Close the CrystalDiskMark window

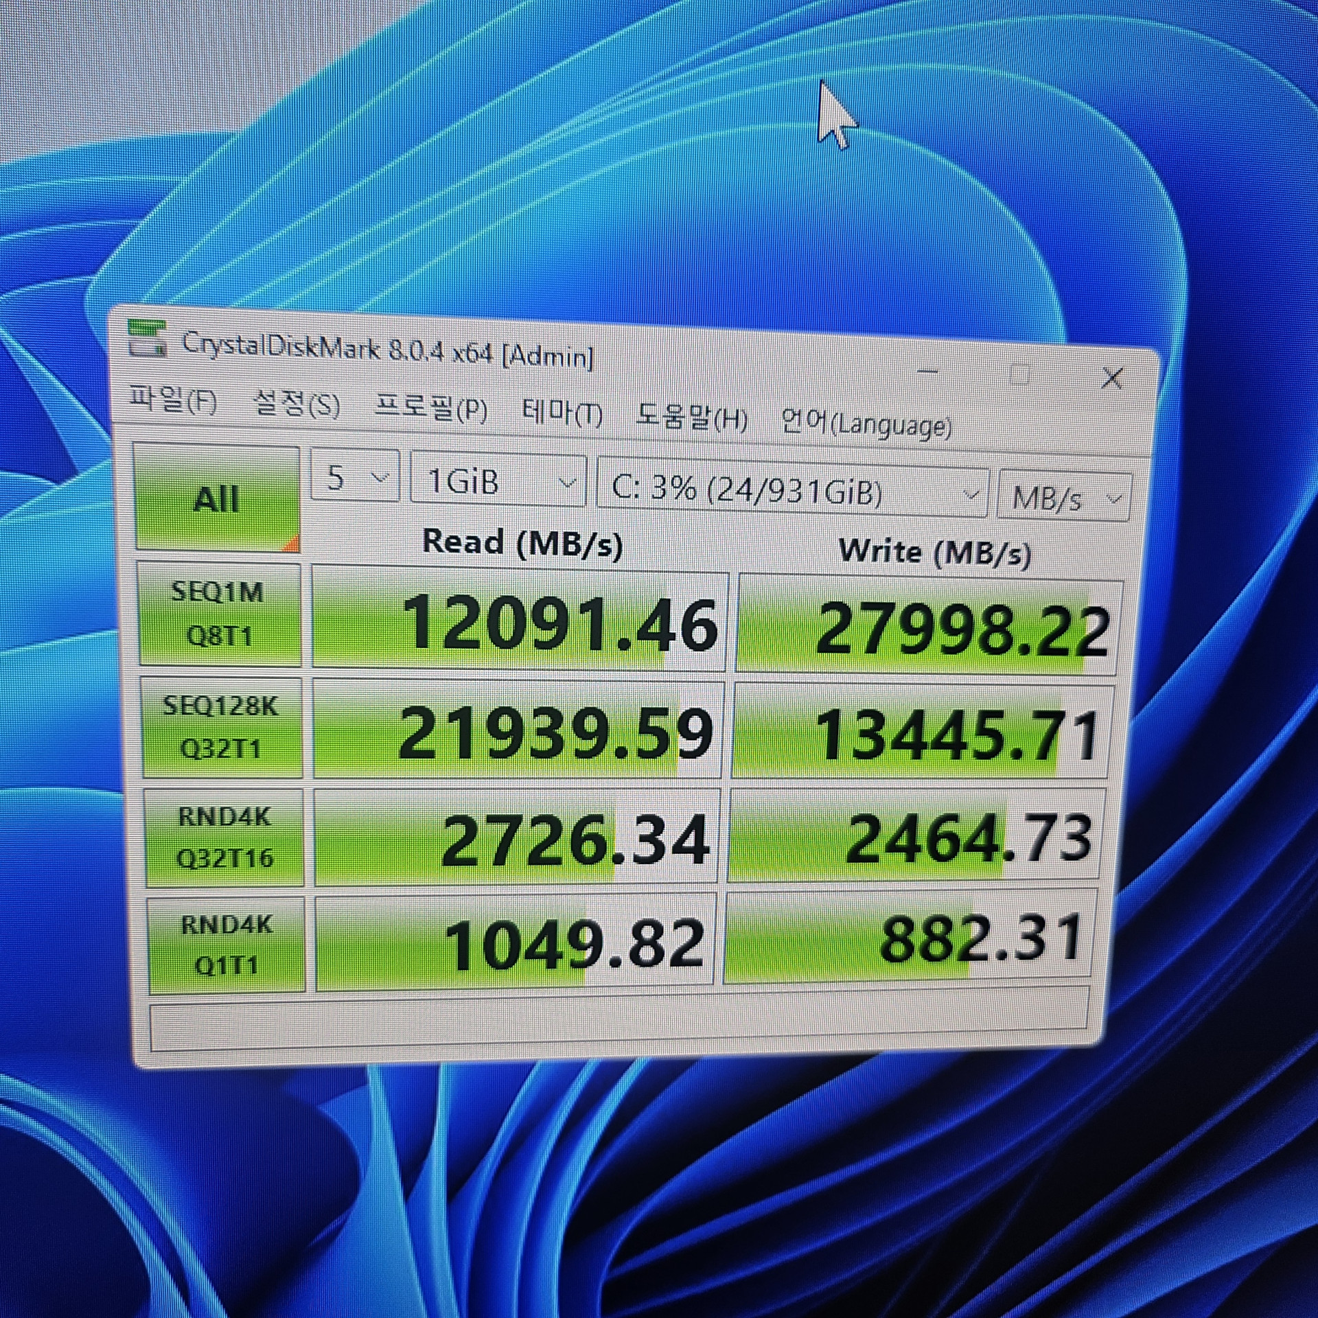(1111, 378)
